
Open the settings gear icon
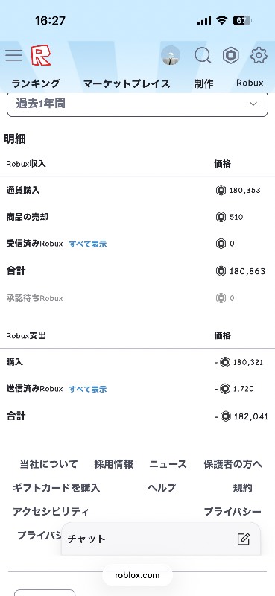tap(259, 55)
